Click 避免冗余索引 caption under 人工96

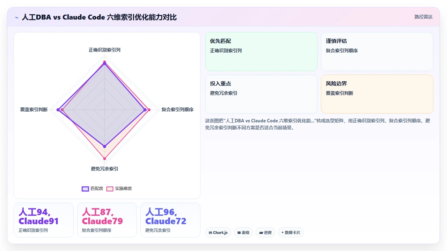point(158,230)
